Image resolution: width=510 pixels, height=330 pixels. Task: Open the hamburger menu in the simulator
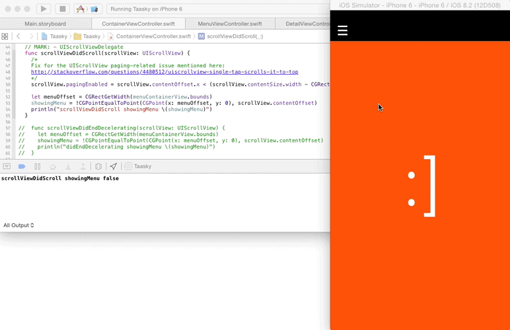pos(342,30)
